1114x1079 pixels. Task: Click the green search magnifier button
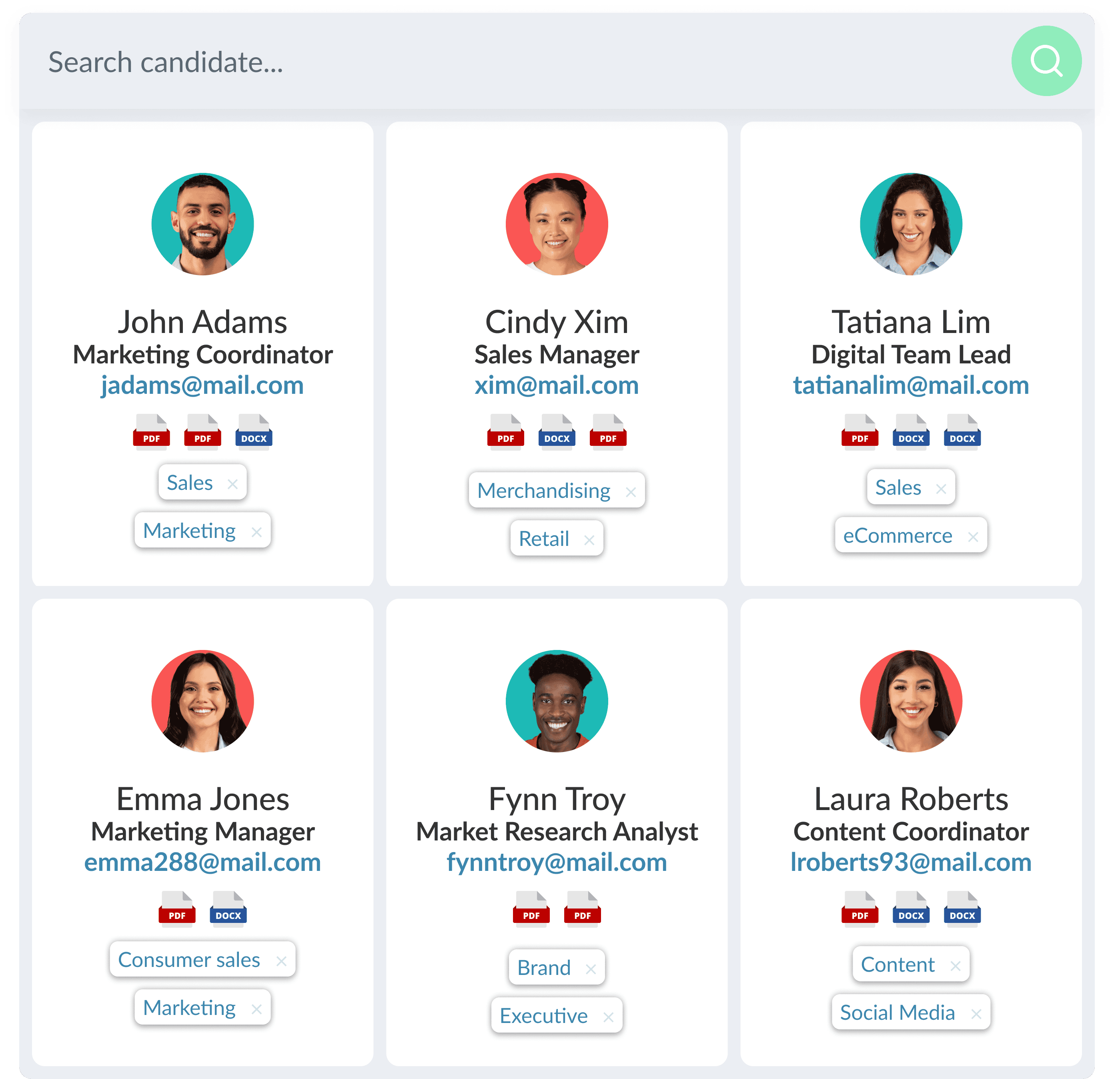click(1046, 61)
